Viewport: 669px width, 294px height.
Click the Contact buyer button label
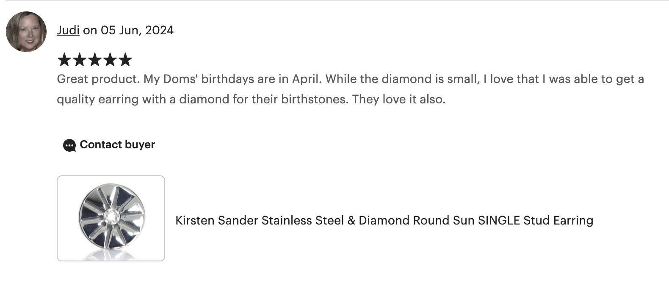117,144
